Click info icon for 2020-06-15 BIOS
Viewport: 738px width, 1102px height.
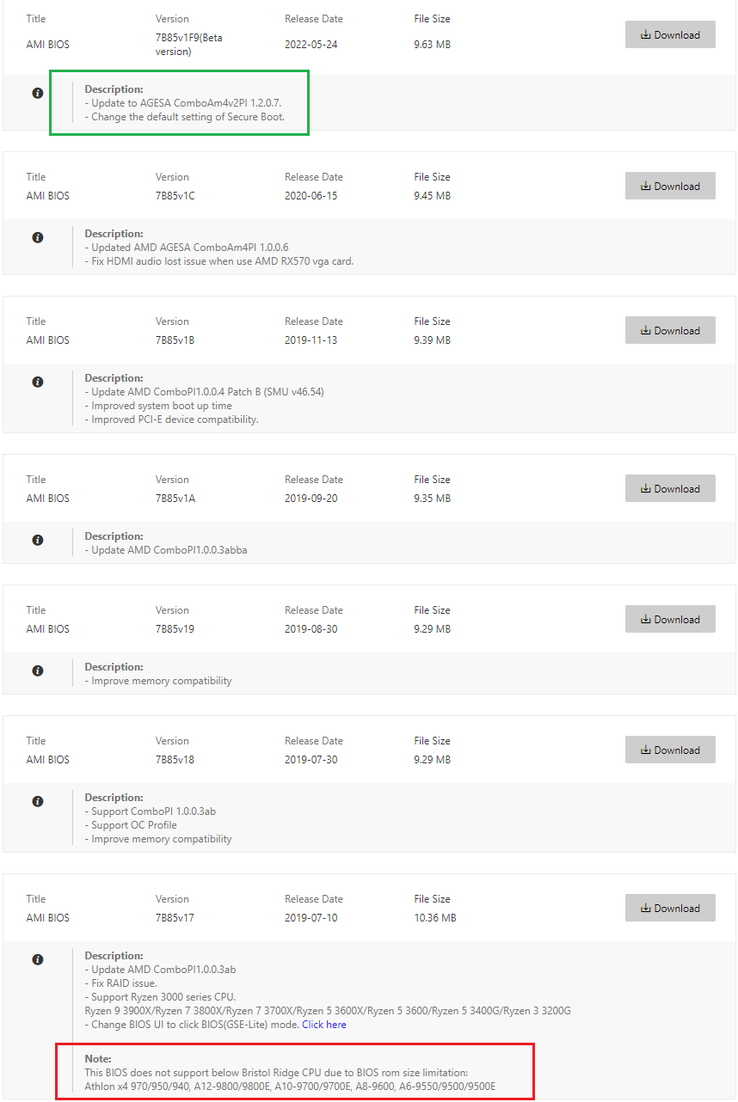tap(38, 237)
